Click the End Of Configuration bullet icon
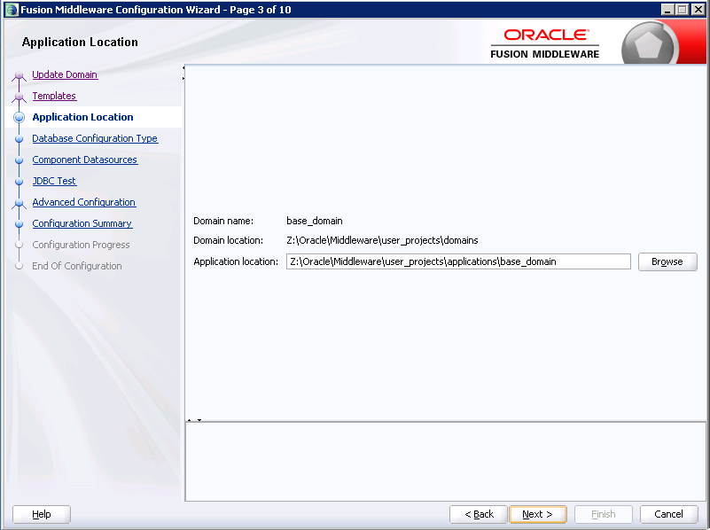The height and width of the screenshot is (530, 710). tap(19, 266)
